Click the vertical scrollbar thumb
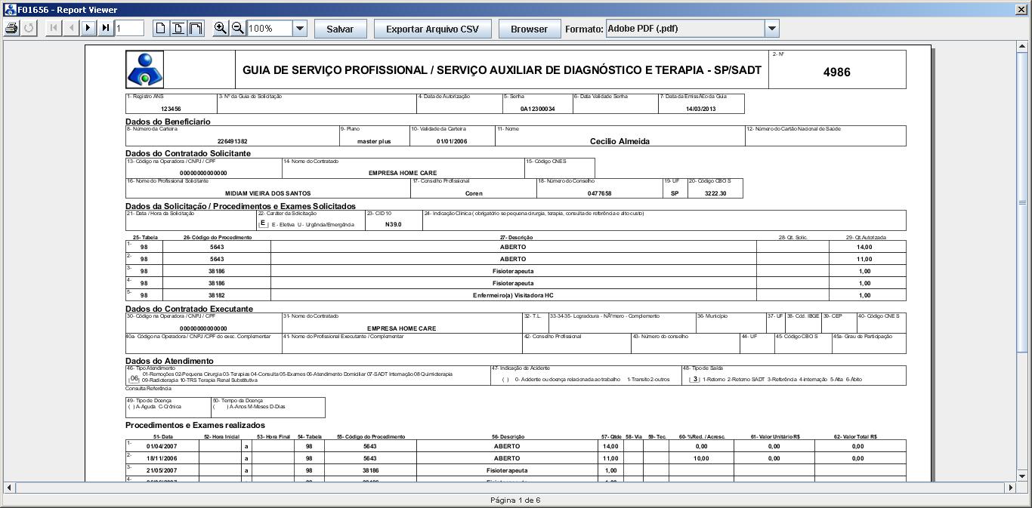Viewport: 1032px width, 508px height. [x=1022, y=204]
